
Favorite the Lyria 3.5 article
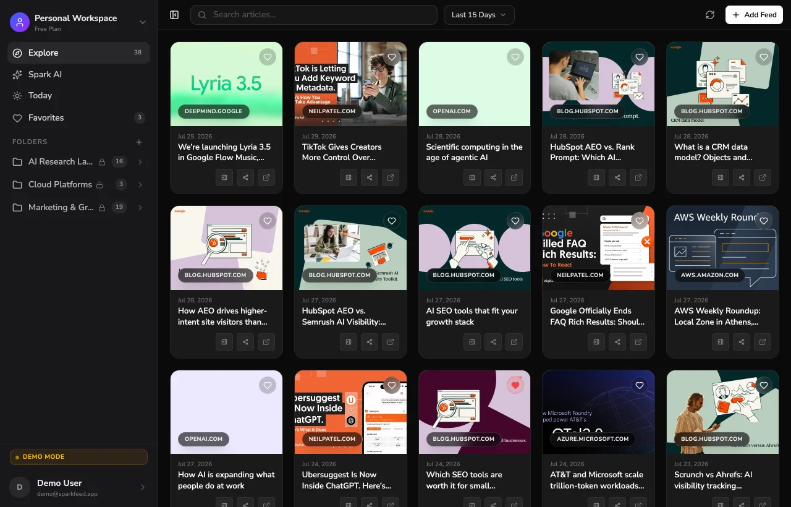(268, 57)
